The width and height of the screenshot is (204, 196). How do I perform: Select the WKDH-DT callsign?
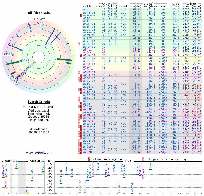pyautogui.click(x=89, y=132)
